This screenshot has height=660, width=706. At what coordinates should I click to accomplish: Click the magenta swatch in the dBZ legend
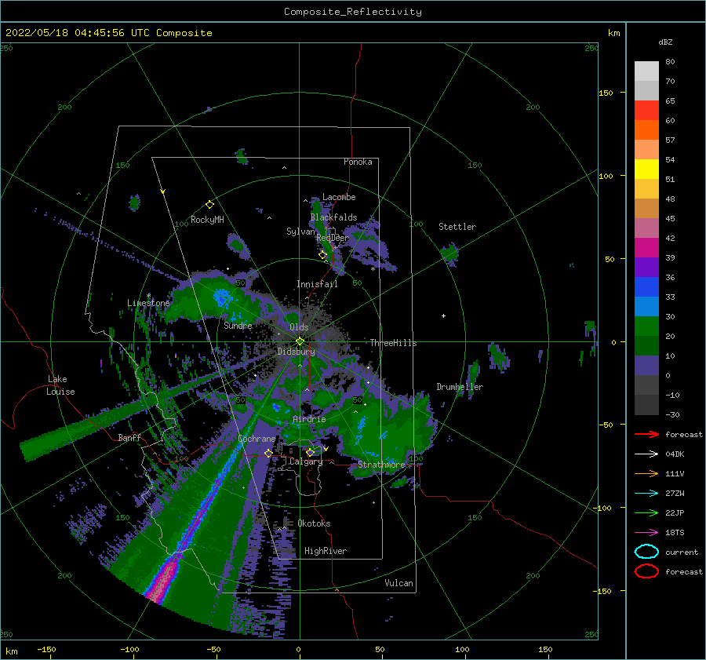pos(646,247)
